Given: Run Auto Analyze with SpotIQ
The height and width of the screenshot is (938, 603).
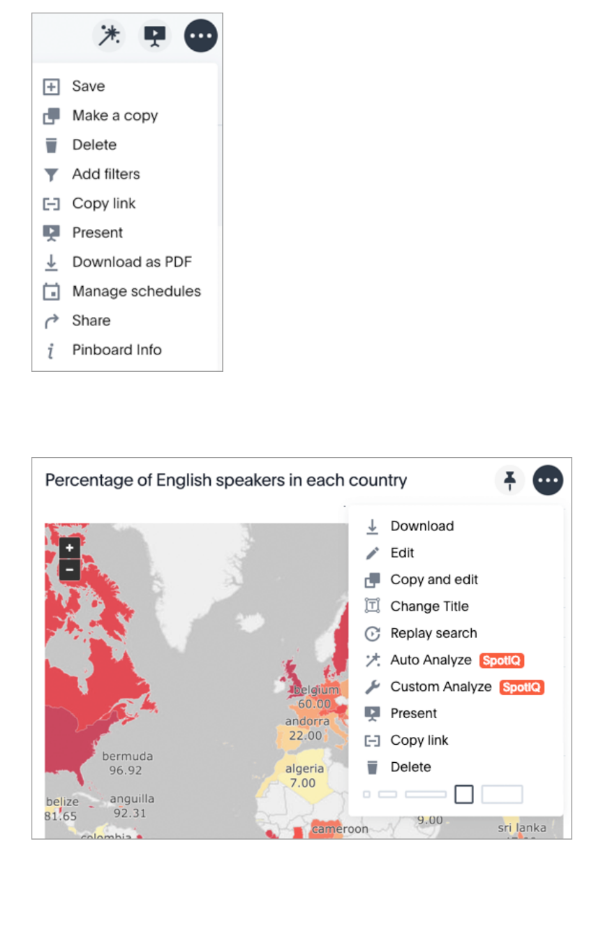Looking at the screenshot, I should coord(431,660).
